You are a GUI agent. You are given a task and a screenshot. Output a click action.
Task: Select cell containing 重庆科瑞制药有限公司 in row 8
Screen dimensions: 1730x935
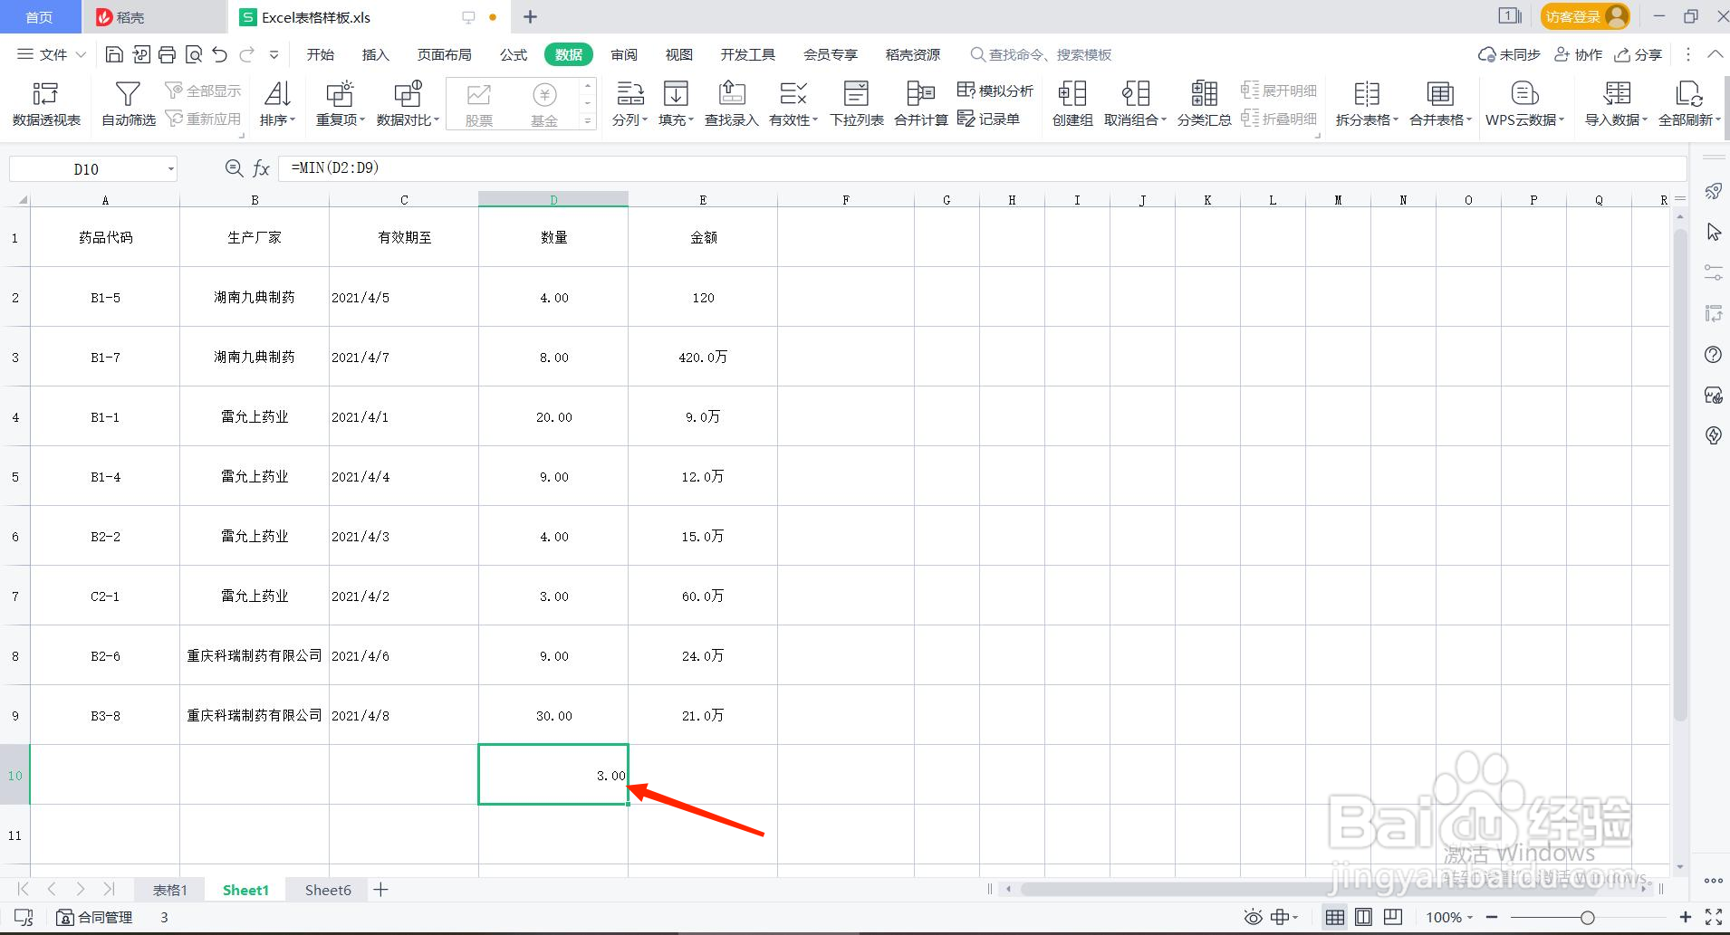(255, 655)
